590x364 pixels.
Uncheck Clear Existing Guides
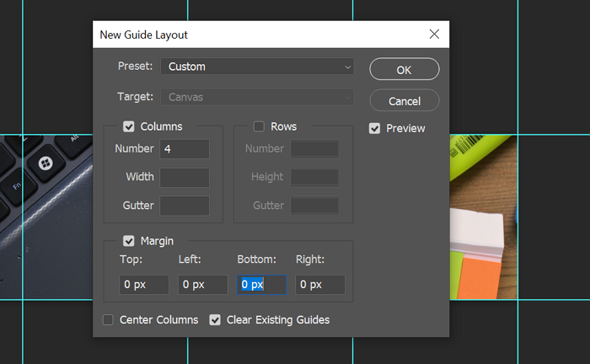coord(215,319)
